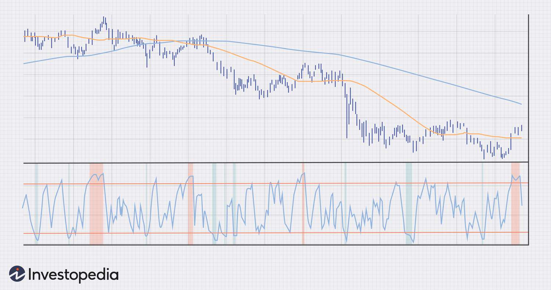
Task: Select the widest red overbought band in the oscillator
Action: coord(96,204)
